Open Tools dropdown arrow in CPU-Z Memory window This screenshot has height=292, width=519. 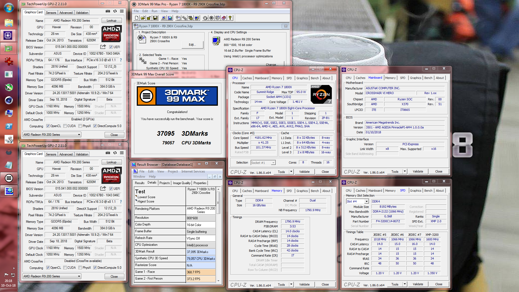[291, 284]
